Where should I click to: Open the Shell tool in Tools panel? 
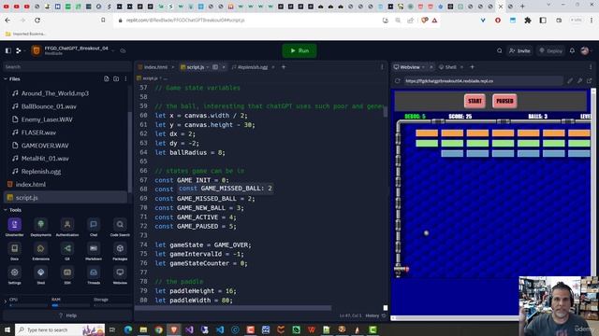(41, 275)
